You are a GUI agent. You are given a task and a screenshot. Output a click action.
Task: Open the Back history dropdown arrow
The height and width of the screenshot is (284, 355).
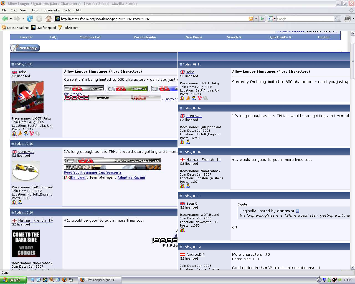[11, 19]
